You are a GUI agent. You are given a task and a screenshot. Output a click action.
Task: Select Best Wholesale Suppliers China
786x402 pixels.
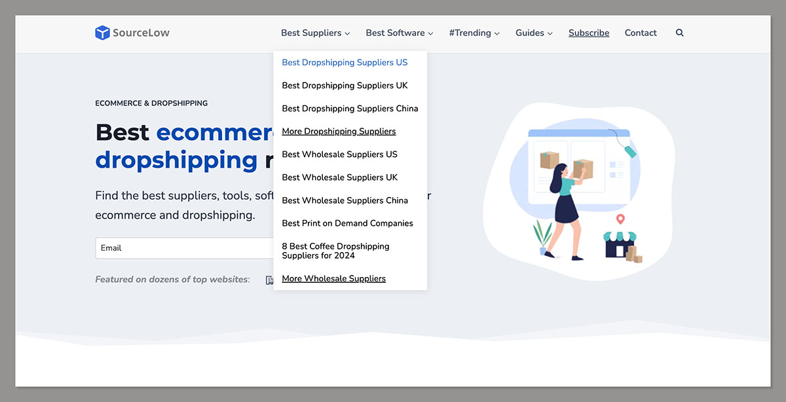pos(345,200)
